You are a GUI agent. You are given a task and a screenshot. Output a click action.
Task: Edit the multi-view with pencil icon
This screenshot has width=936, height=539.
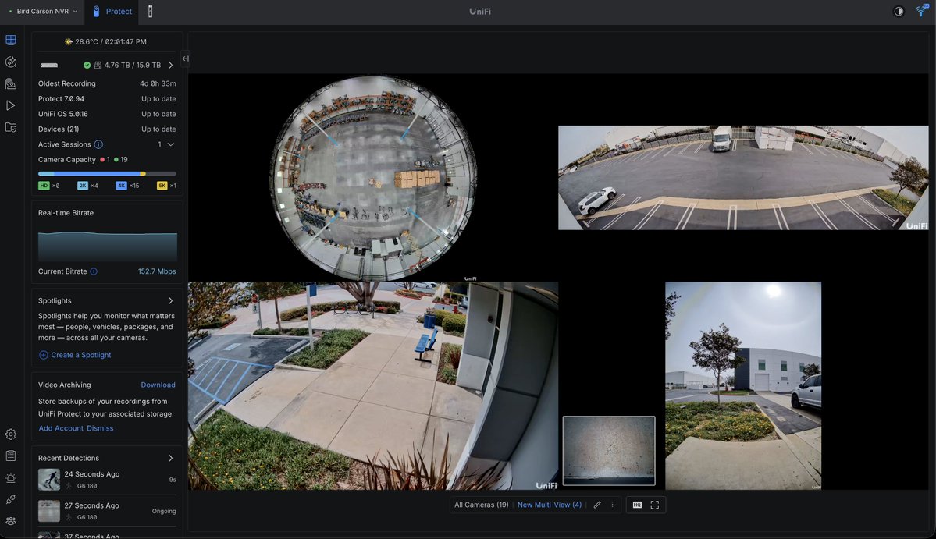point(597,505)
